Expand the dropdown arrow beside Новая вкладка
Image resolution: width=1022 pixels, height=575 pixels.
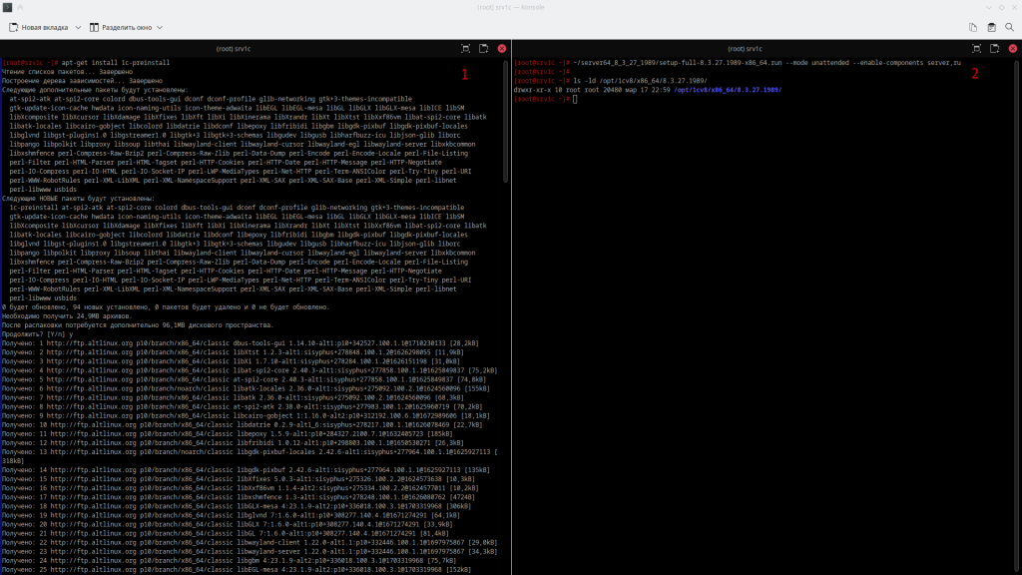coord(78,27)
